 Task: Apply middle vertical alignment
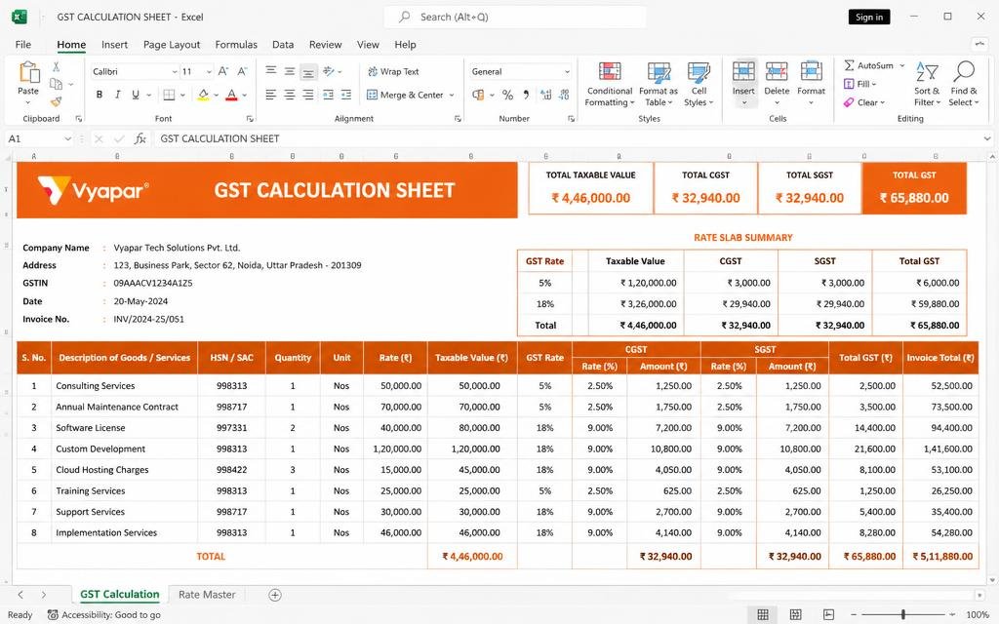pyautogui.click(x=290, y=71)
